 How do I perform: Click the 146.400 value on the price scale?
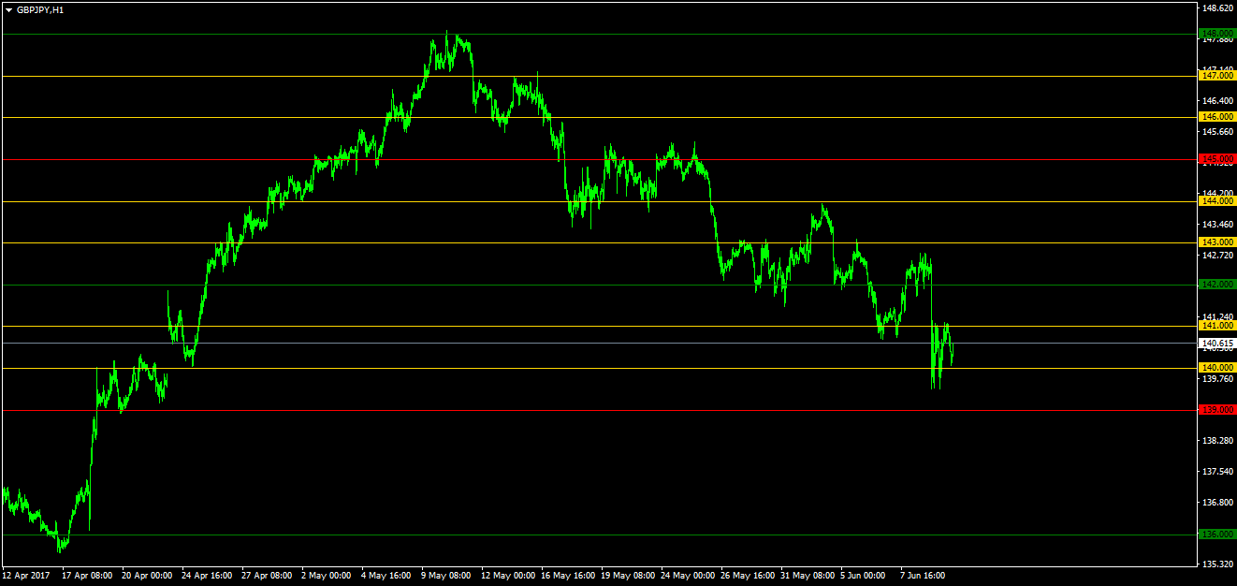pyautogui.click(x=1217, y=101)
